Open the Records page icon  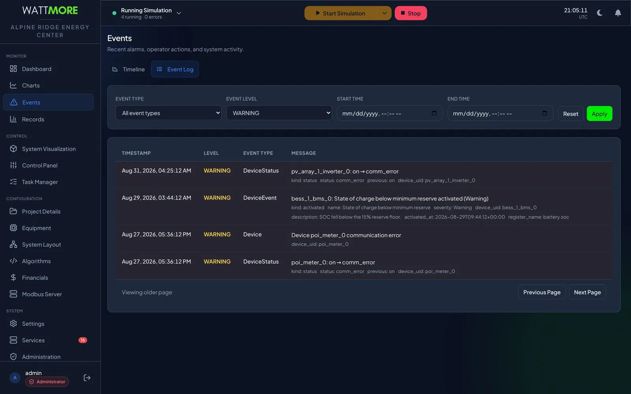[x=13, y=119]
